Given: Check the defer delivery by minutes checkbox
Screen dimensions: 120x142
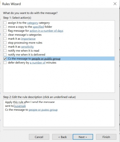Looking at the screenshot, I should 5,63.
